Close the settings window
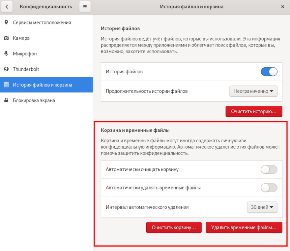The width and height of the screenshot is (290, 251). pos(282,7)
